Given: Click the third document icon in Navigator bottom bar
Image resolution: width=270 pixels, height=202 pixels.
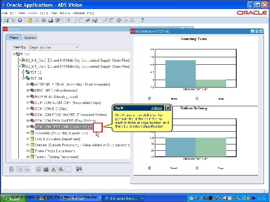Looking at the screenshot, I should tap(27, 169).
